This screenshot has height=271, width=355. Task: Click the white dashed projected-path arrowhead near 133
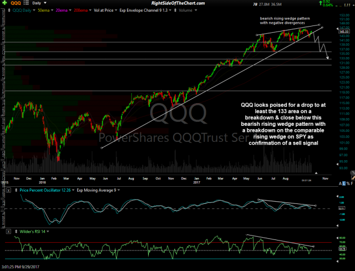pyautogui.click(x=328, y=58)
